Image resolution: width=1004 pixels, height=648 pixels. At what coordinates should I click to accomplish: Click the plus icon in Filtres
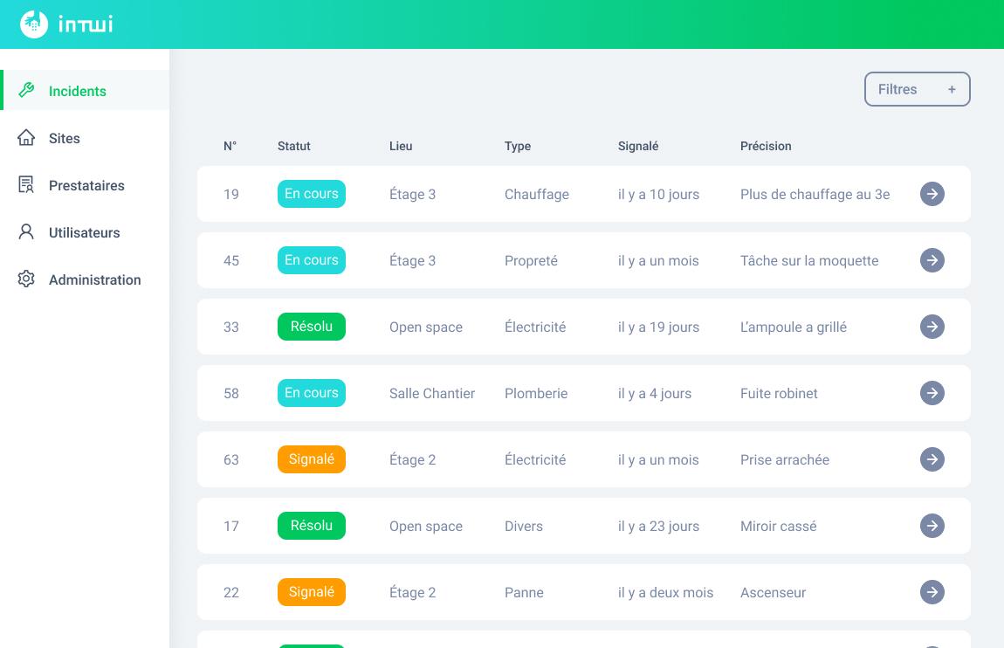click(952, 90)
